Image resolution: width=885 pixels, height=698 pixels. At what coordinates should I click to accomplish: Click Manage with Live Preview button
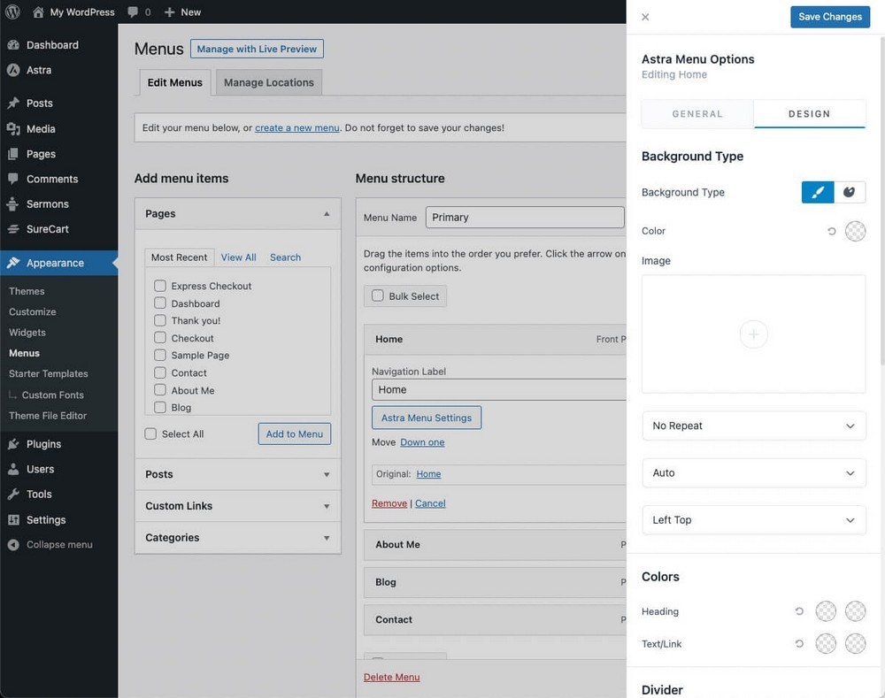257,49
